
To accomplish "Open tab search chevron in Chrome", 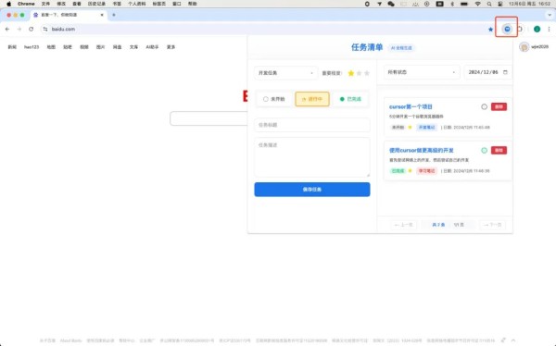I will click(x=550, y=15).
